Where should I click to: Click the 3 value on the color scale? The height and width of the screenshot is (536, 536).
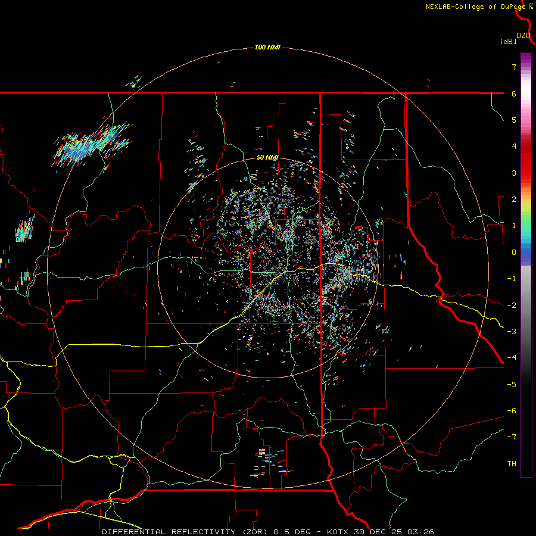[514, 173]
